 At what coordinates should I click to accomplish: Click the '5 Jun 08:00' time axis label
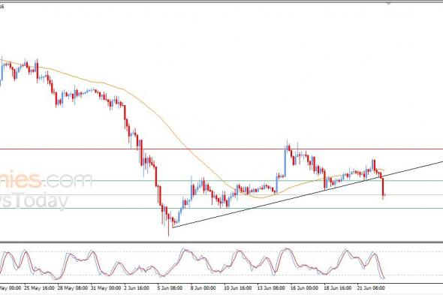coord(170,288)
